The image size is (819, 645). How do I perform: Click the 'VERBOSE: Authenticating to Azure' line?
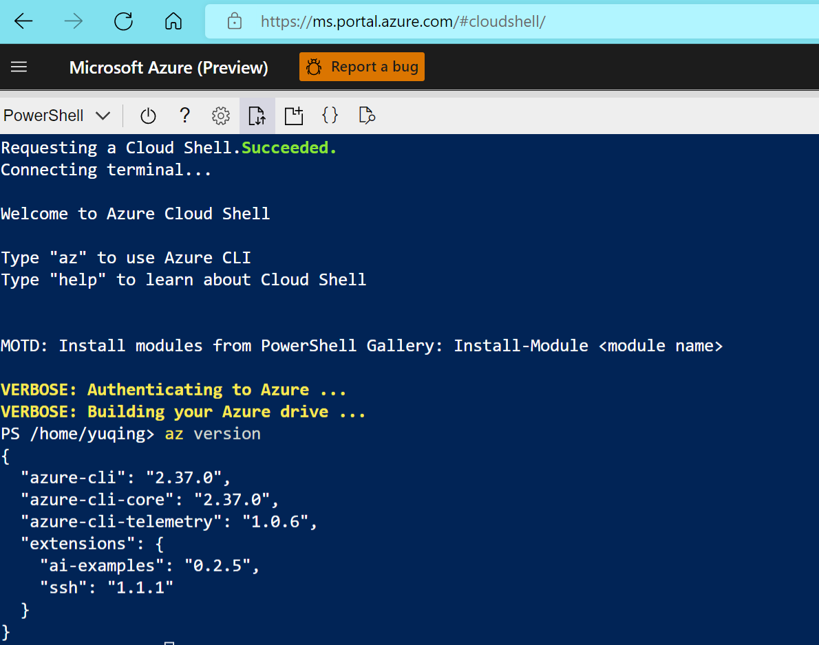tap(173, 390)
